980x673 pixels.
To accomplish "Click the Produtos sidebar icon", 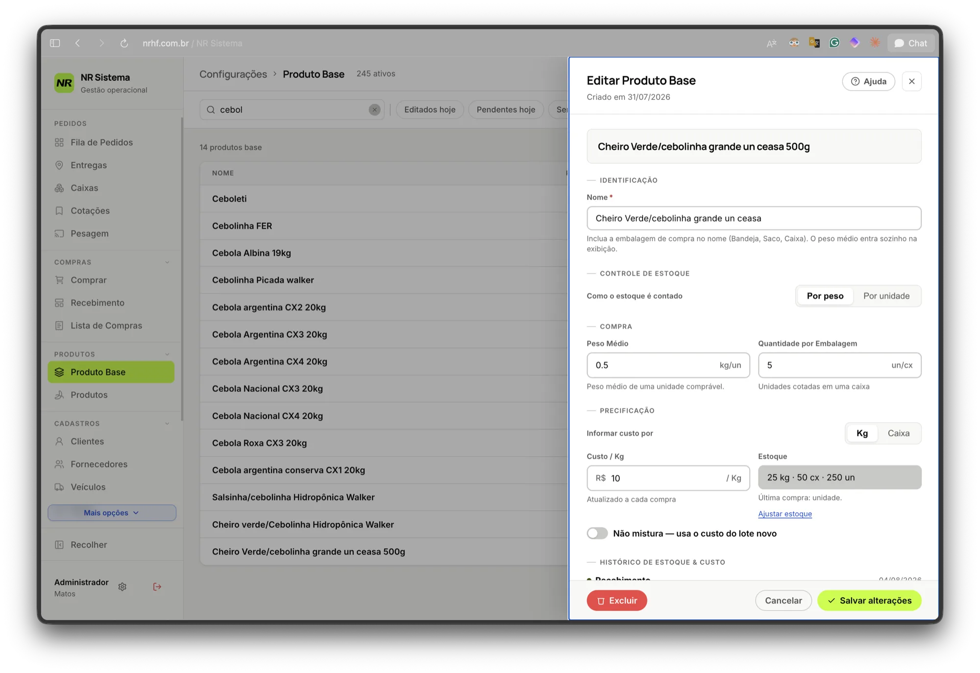I will (59, 395).
